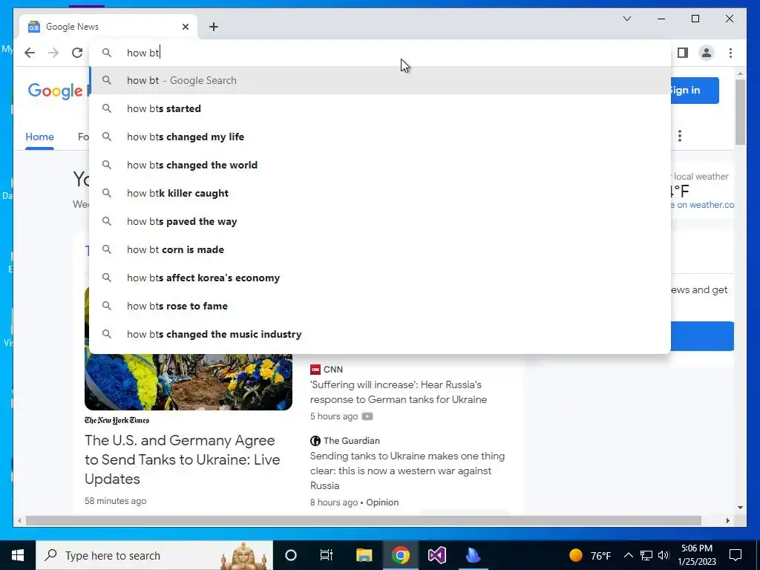The width and height of the screenshot is (760, 570).
Task: Click the horizontal scrollbar bar
Action: [364, 520]
